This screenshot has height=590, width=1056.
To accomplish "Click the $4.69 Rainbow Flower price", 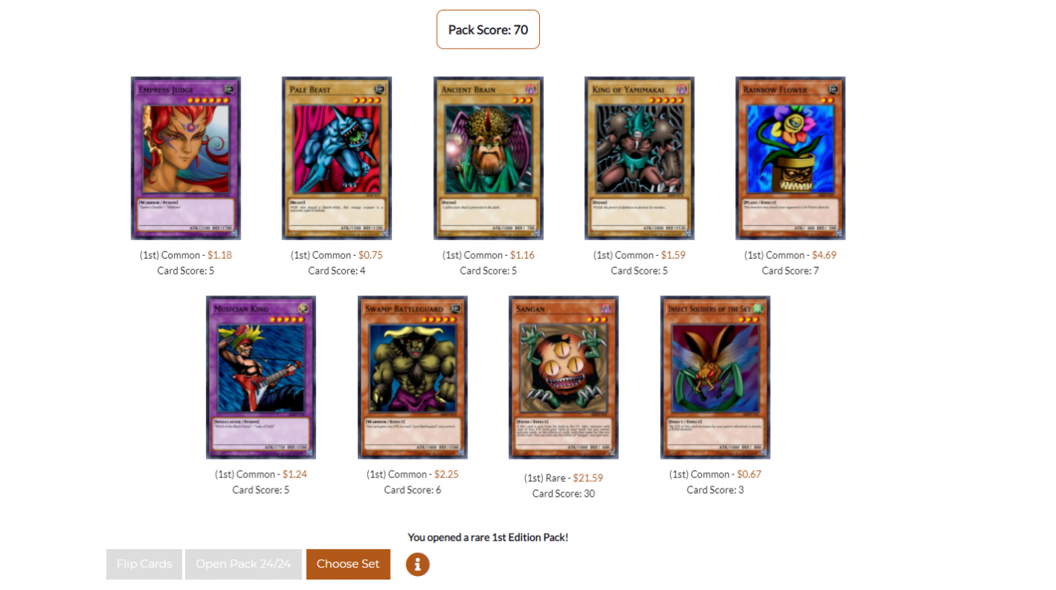I will click(824, 255).
